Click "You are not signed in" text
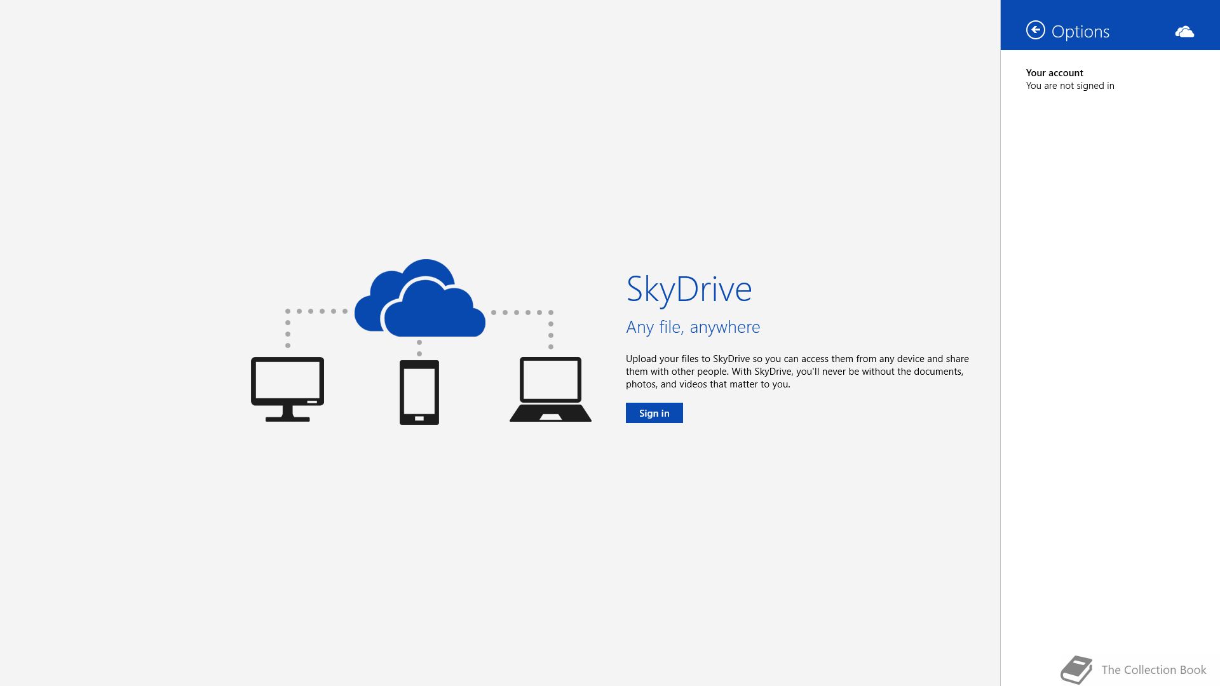 click(x=1069, y=86)
